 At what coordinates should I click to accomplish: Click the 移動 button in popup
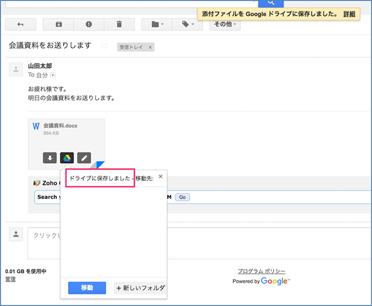[87, 288]
